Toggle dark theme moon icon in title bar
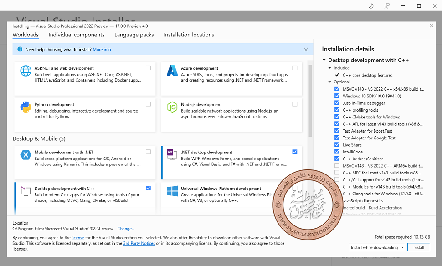The width and height of the screenshot is (442, 266). pyautogui.click(x=371, y=5)
